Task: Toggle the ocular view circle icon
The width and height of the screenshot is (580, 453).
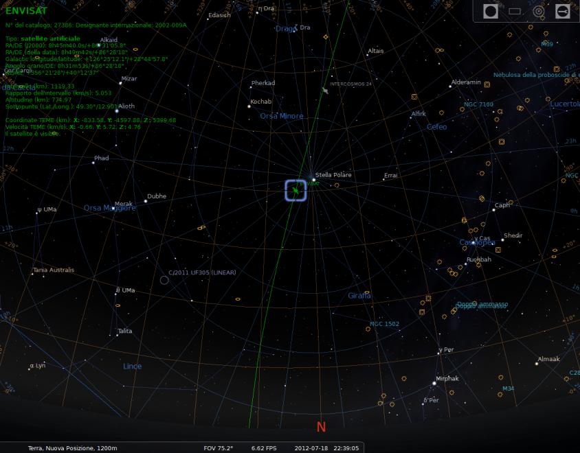Action: coord(491,12)
